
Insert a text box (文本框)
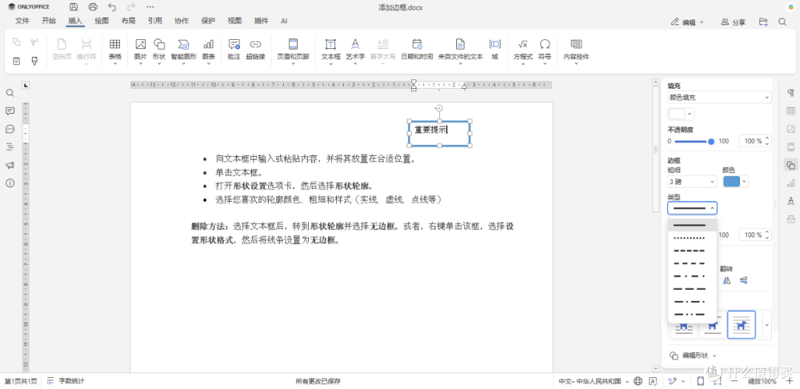pyautogui.click(x=330, y=50)
